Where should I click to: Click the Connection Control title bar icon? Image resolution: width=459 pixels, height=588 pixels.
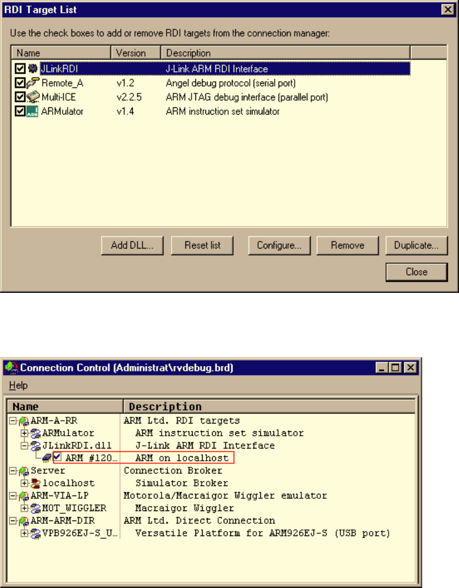point(12,368)
